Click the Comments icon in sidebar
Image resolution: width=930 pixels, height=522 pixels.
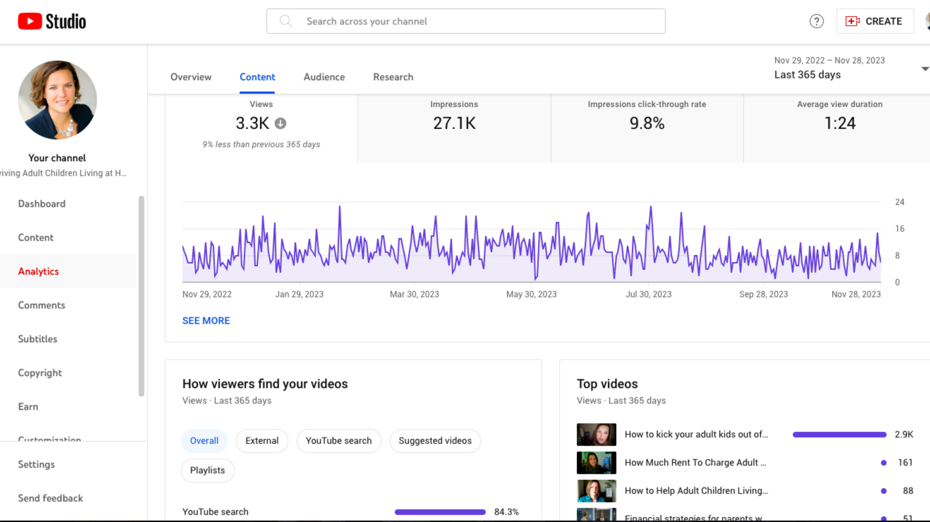coord(42,304)
